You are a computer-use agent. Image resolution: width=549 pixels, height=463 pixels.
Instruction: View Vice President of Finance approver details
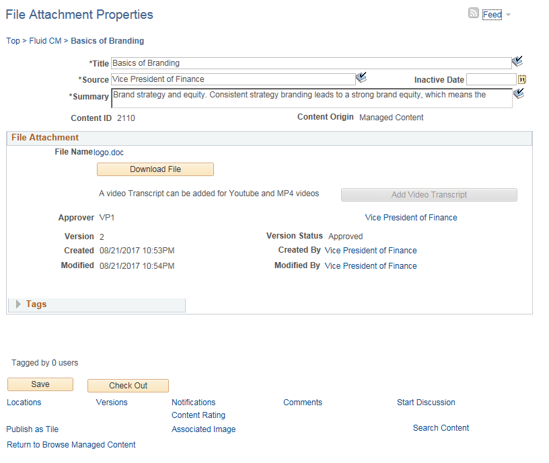point(410,217)
